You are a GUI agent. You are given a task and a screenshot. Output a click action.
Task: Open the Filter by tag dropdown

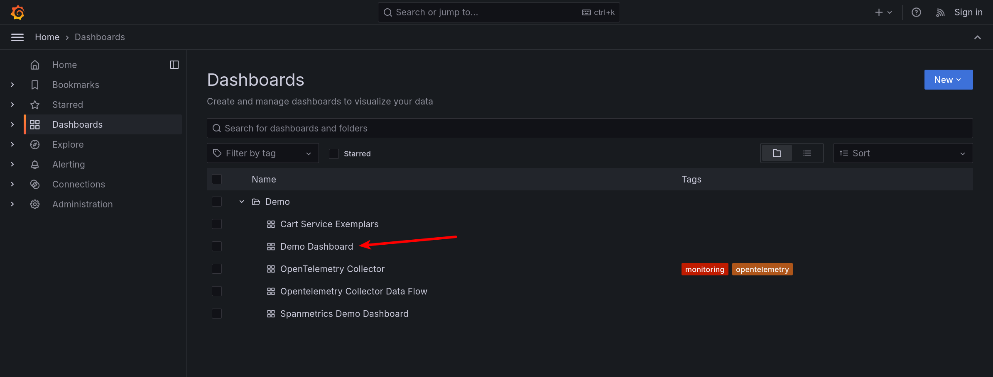(x=262, y=153)
